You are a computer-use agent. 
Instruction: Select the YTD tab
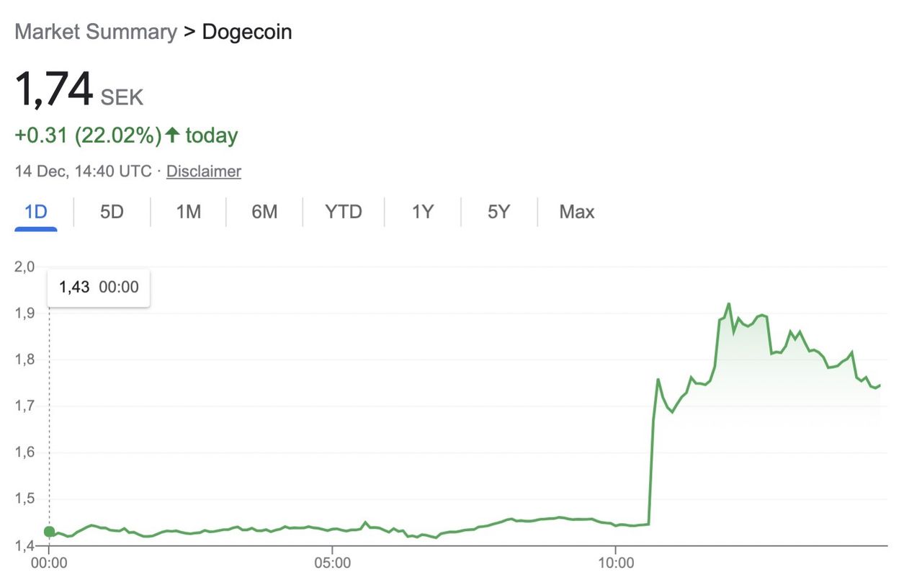pos(343,212)
